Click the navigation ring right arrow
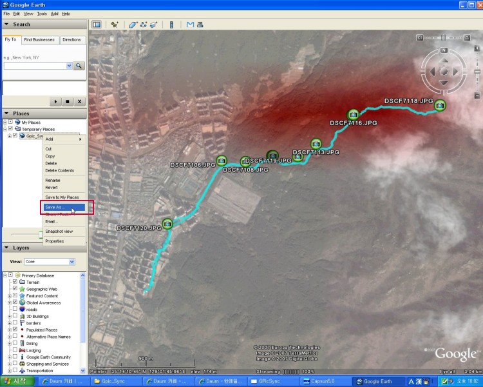The height and width of the screenshot is (387, 483). pyautogui.click(x=455, y=72)
